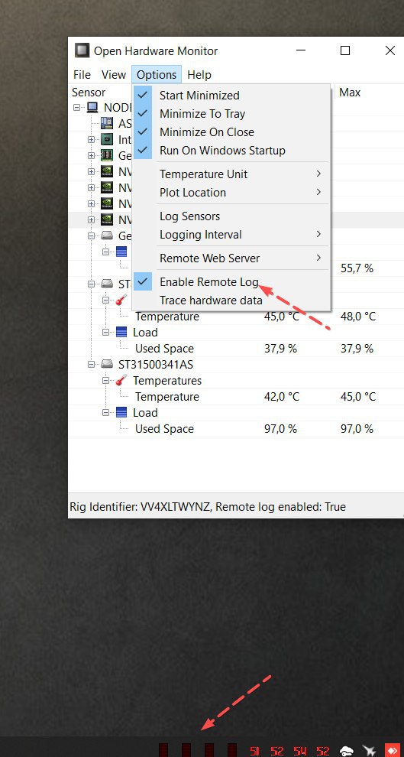Click the RAM module icon with plus expander
Viewport: 404px width, 757px height.
coord(107,155)
